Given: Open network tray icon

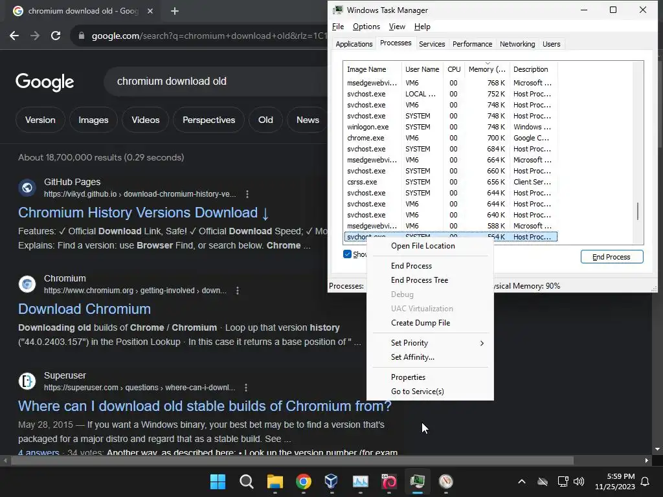Looking at the screenshot, I should (x=563, y=481).
